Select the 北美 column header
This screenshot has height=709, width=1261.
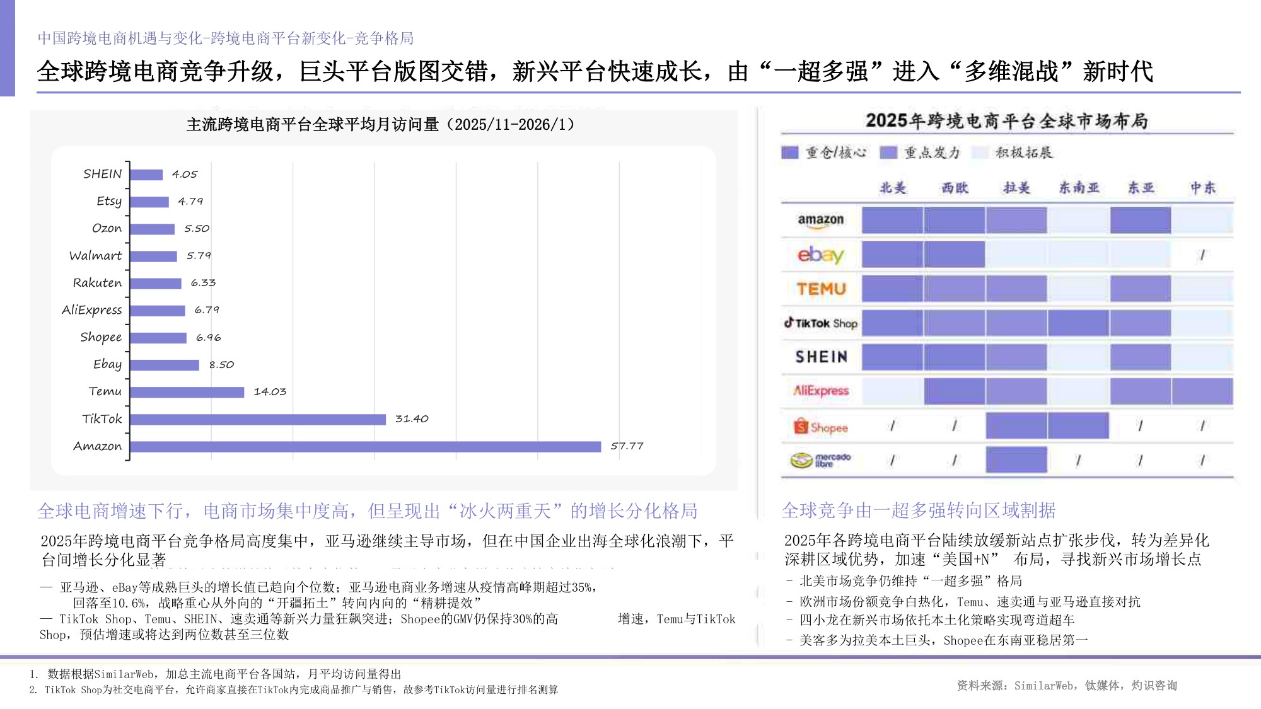click(x=893, y=188)
